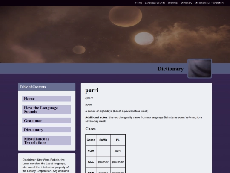230x173 pixels.
Task: Click the /'pu.ri/ pronunciation text
Action: point(89,98)
